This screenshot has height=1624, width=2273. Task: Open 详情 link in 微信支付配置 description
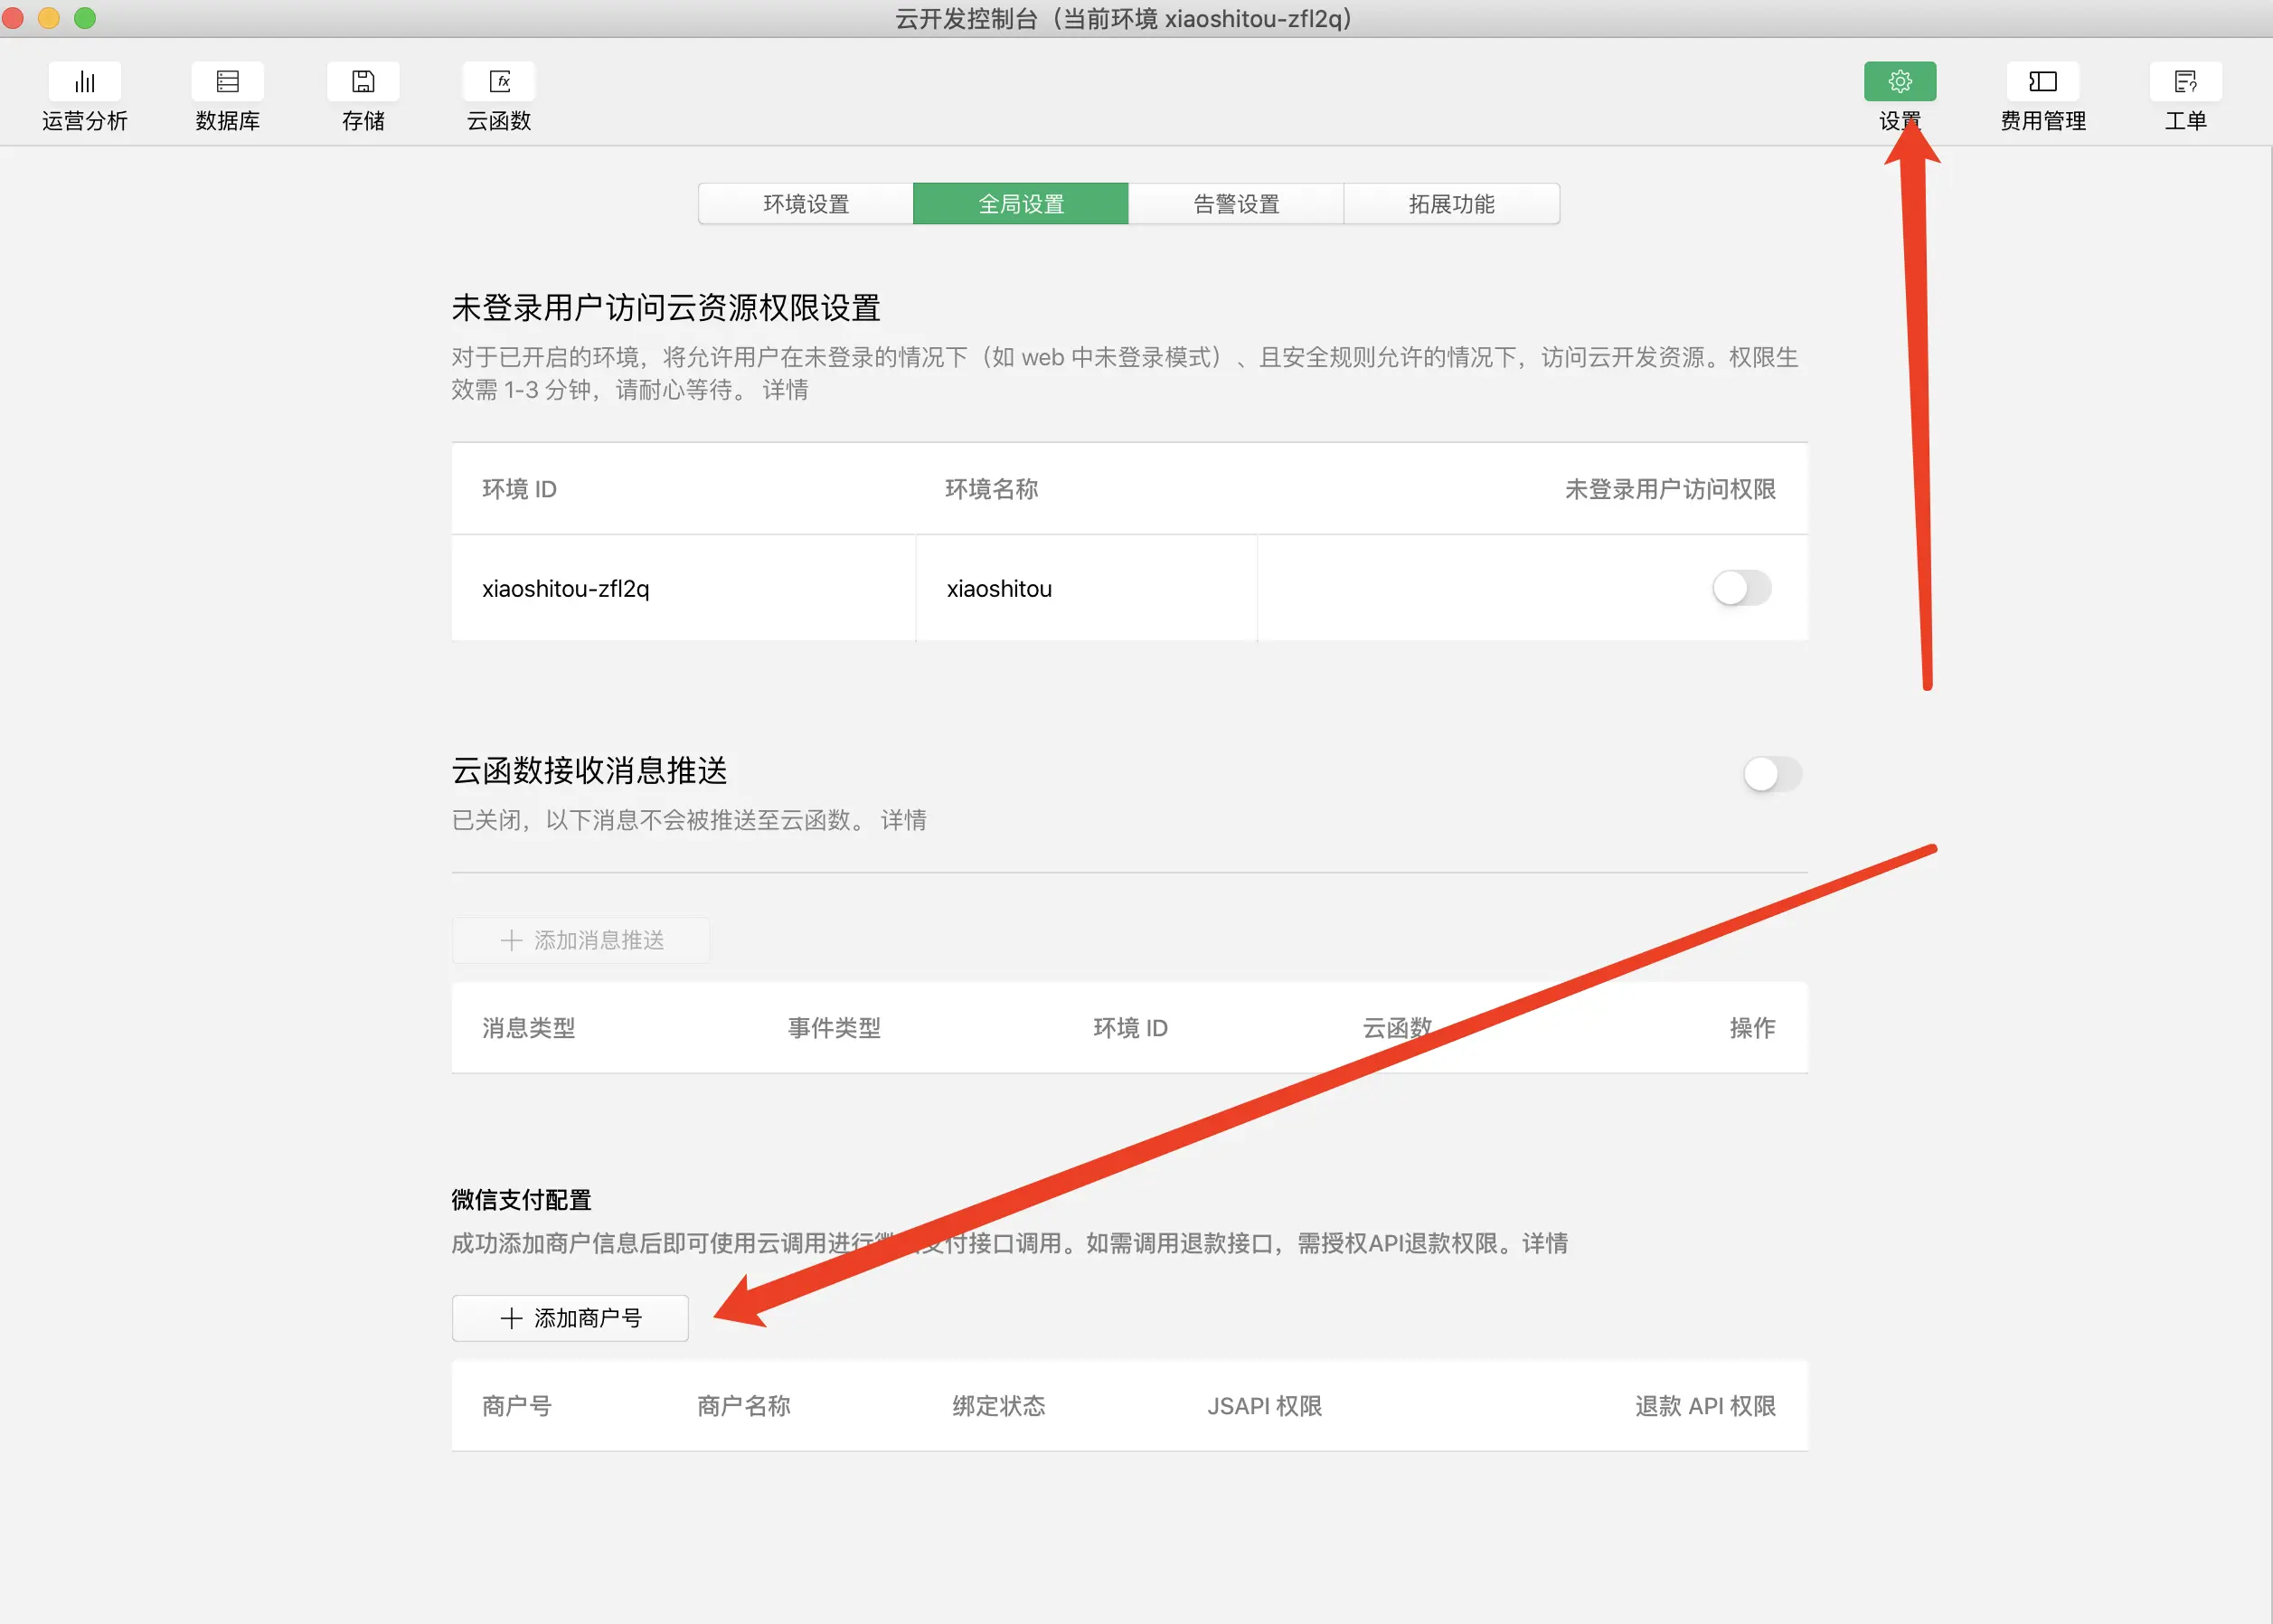(x=1544, y=1243)
